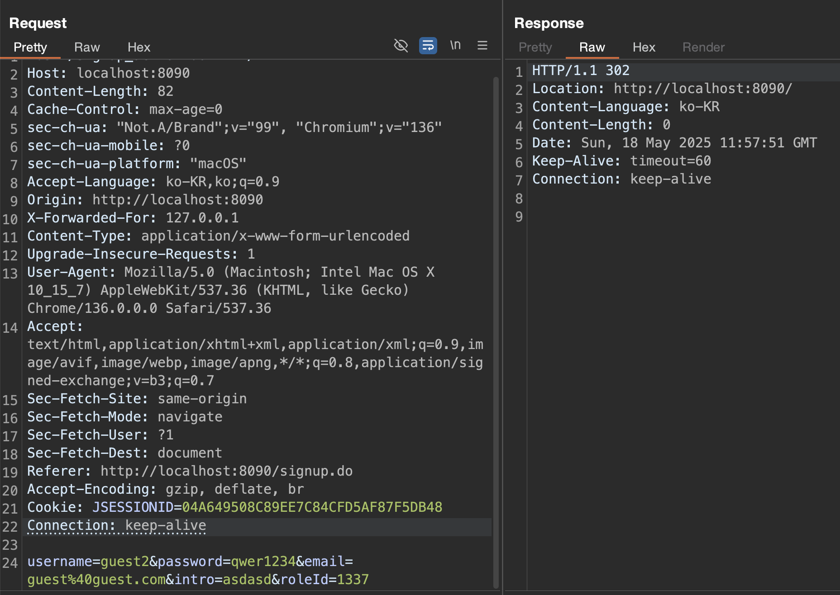Click the JSESSIONID cookie value
Viewport: 840px width, 595px height.
[x=312, y=507]
